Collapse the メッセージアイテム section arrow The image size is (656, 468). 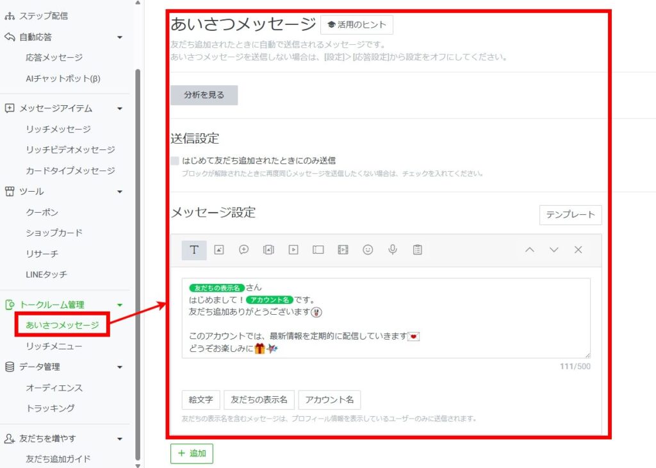tap(120, 109)
